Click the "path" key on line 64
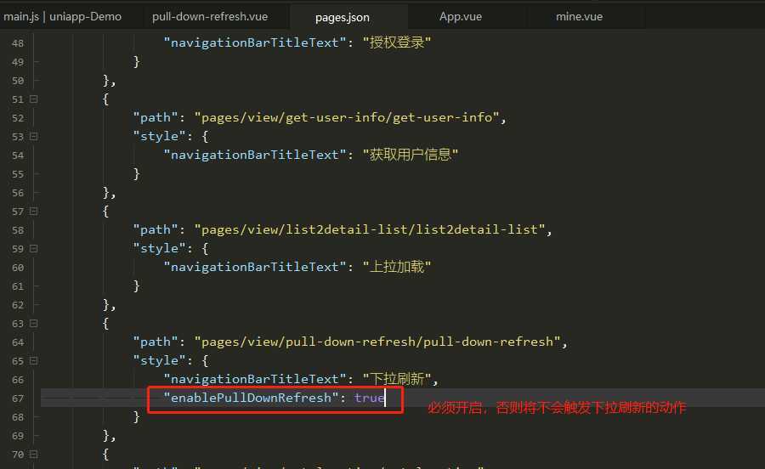 [156, 342]
